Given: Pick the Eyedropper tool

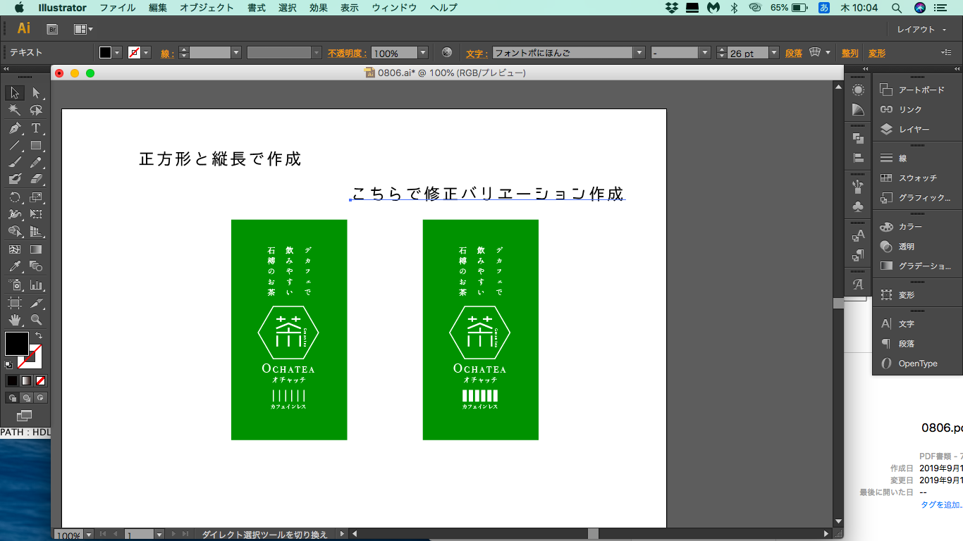Looking at the screenshot, I should click(15, 266).
